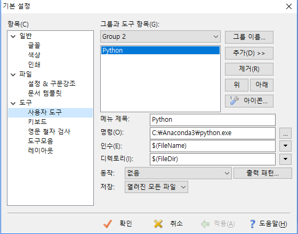The image size is (298, 234).
Task: Open the 저장 save option dropdown
Action: [x=156, y=187]
